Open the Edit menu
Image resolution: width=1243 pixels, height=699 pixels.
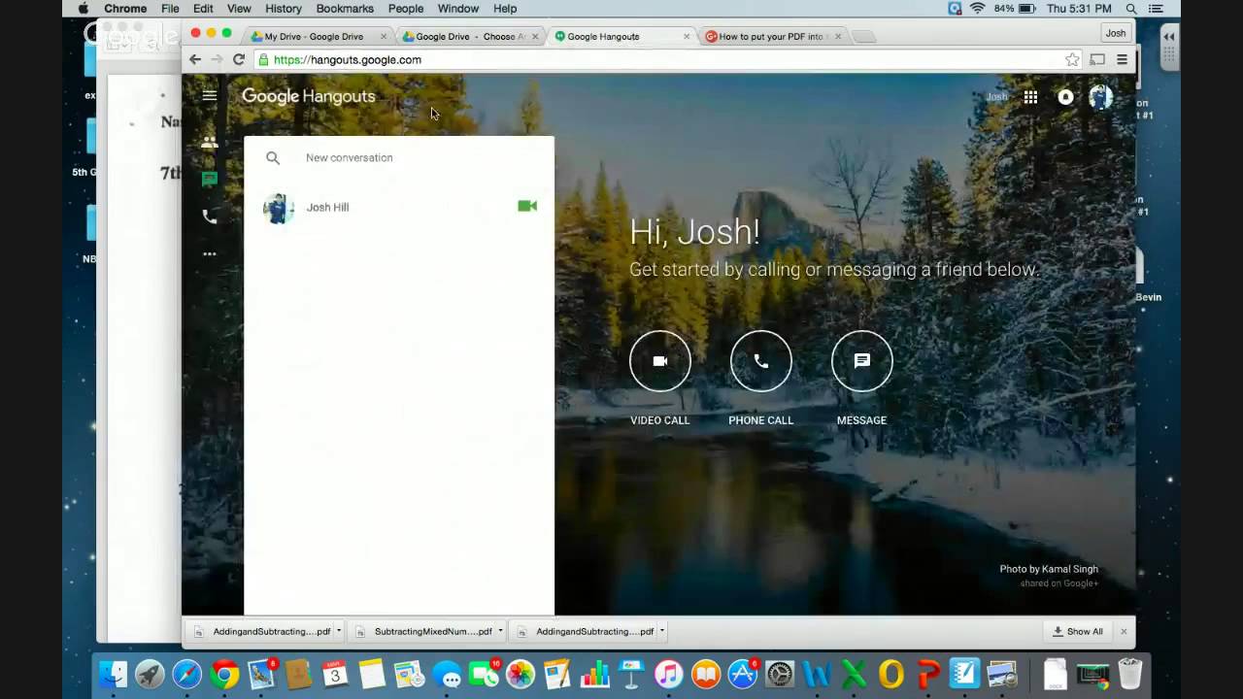tap(203, 9)
